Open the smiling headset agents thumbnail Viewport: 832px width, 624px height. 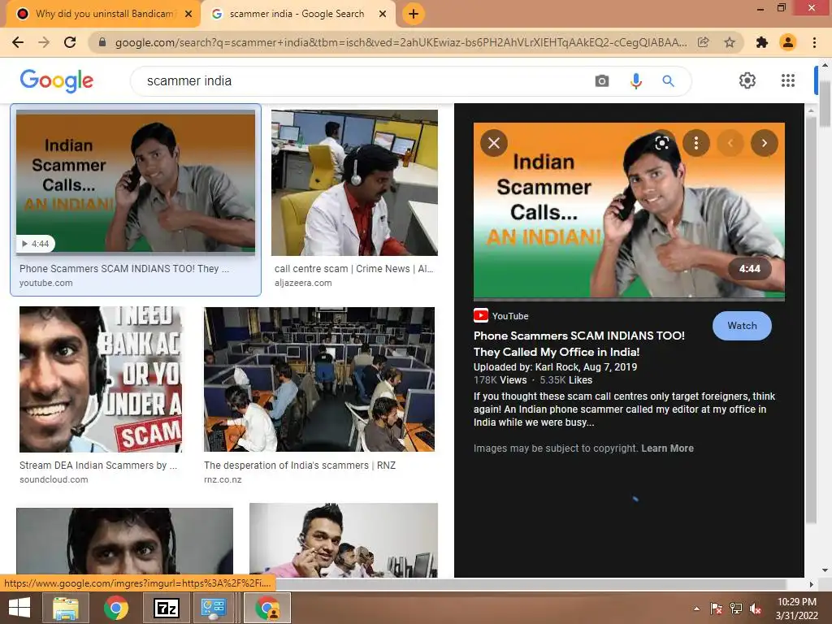344,540
